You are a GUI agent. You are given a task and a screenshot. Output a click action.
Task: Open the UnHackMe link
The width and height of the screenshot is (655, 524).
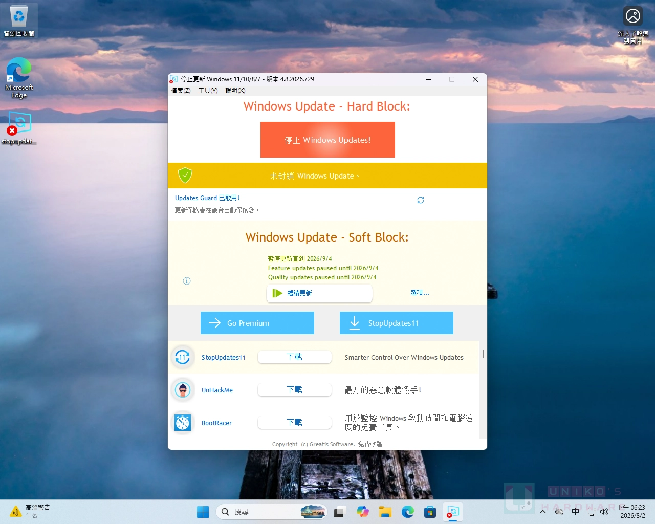click(x=217, y=390)
